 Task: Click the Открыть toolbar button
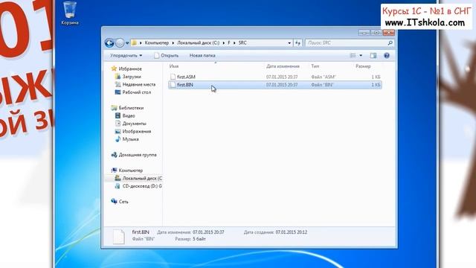pyautogui.click(x=167, y=56)
